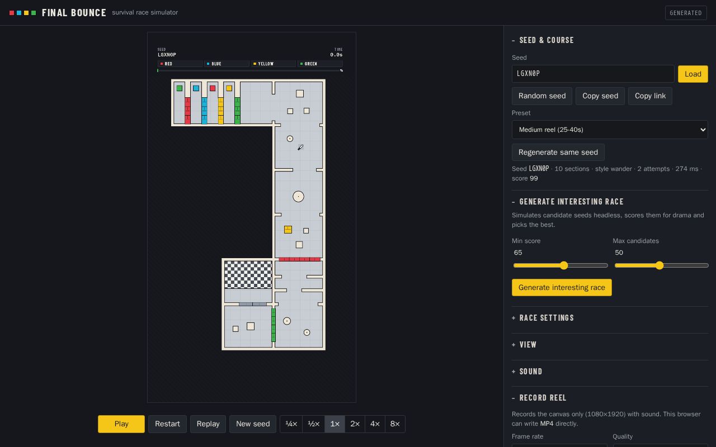Click the checkered finish zone

pos(248,274)
